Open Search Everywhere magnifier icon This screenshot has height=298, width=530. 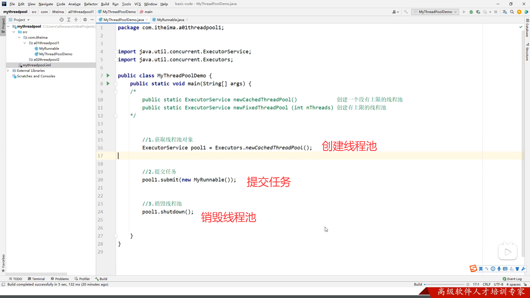(512, 12)
